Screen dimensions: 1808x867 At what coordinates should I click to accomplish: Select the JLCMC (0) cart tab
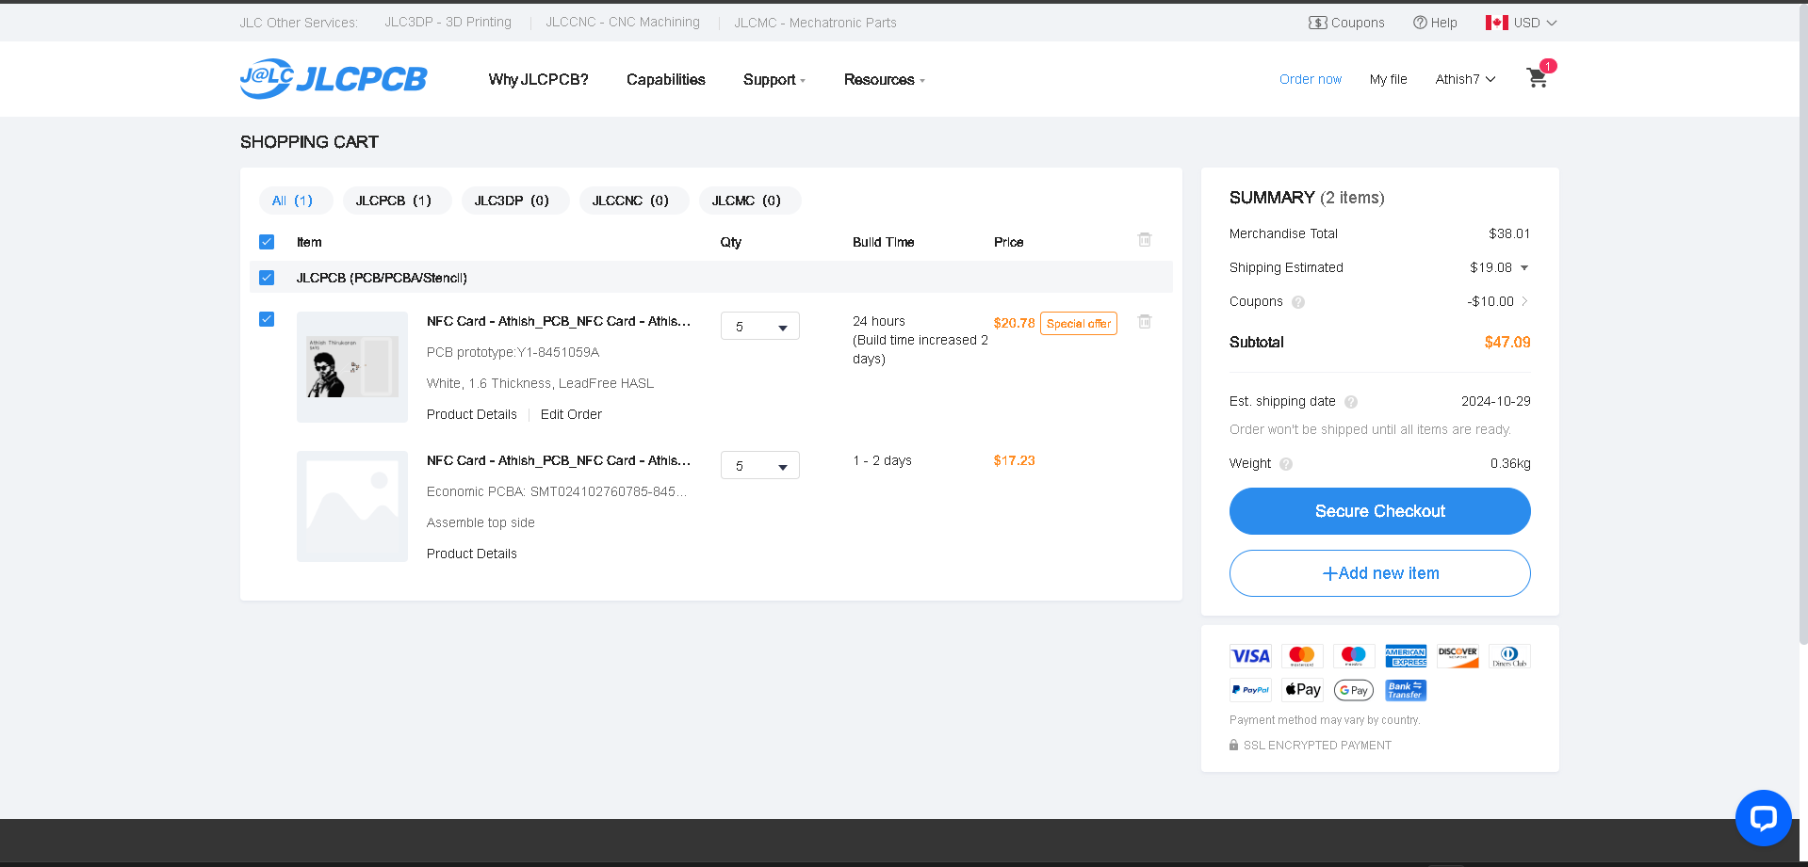tap(750, 201)
